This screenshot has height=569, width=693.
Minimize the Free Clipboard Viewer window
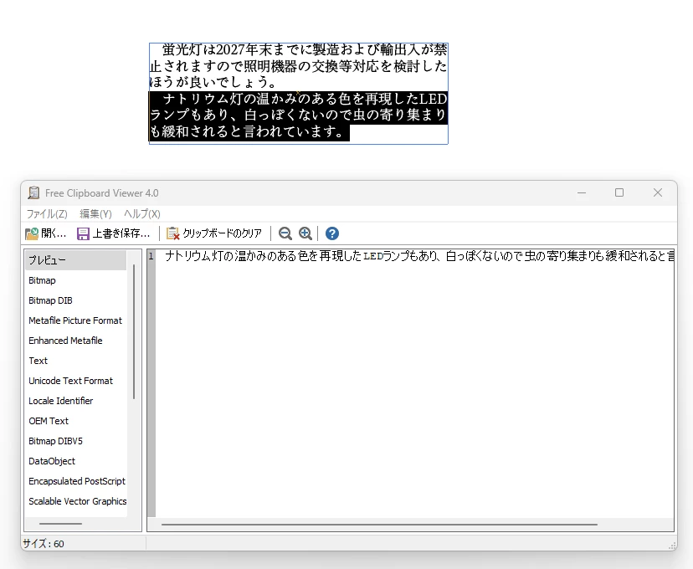(582, 192)
